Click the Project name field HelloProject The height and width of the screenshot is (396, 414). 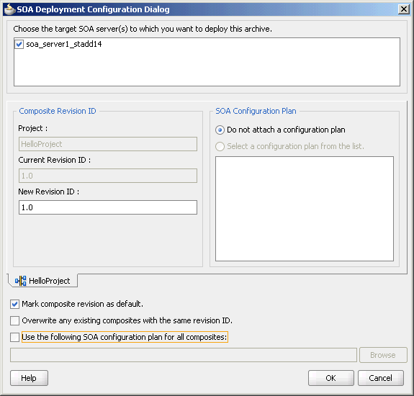[108, 144]
